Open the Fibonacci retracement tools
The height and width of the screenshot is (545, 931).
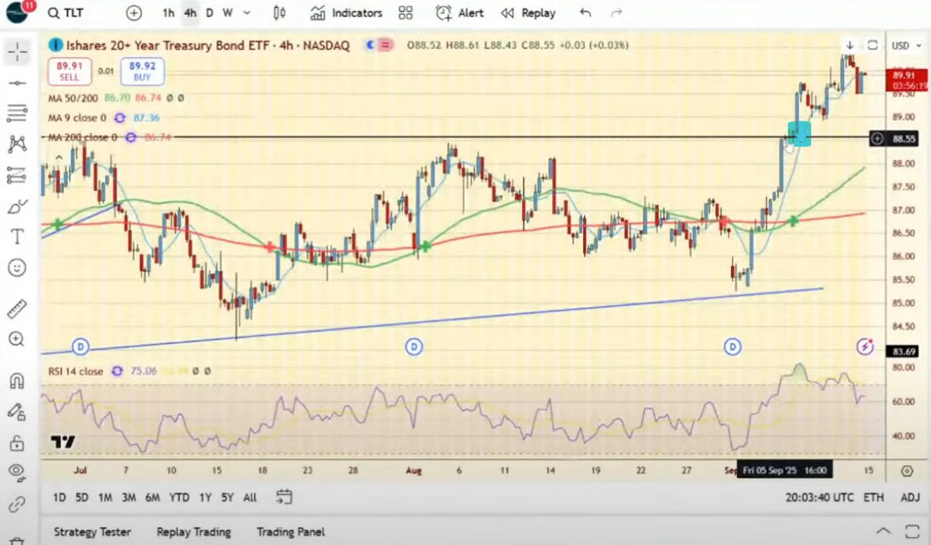click(17, 113)
